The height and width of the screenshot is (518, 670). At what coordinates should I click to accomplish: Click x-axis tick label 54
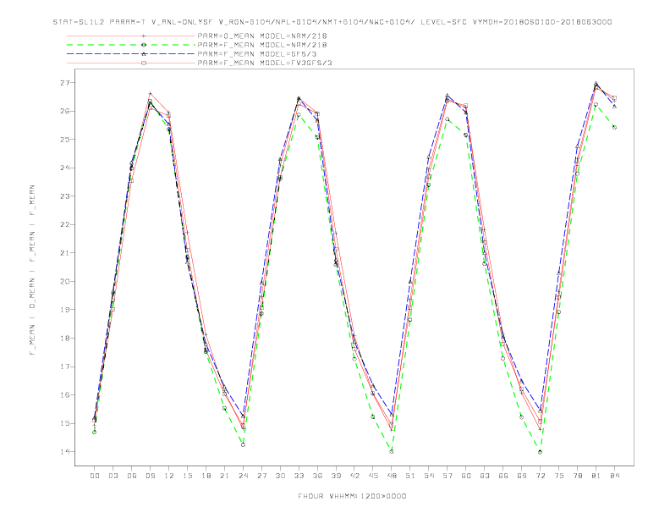tap(429, 476)
